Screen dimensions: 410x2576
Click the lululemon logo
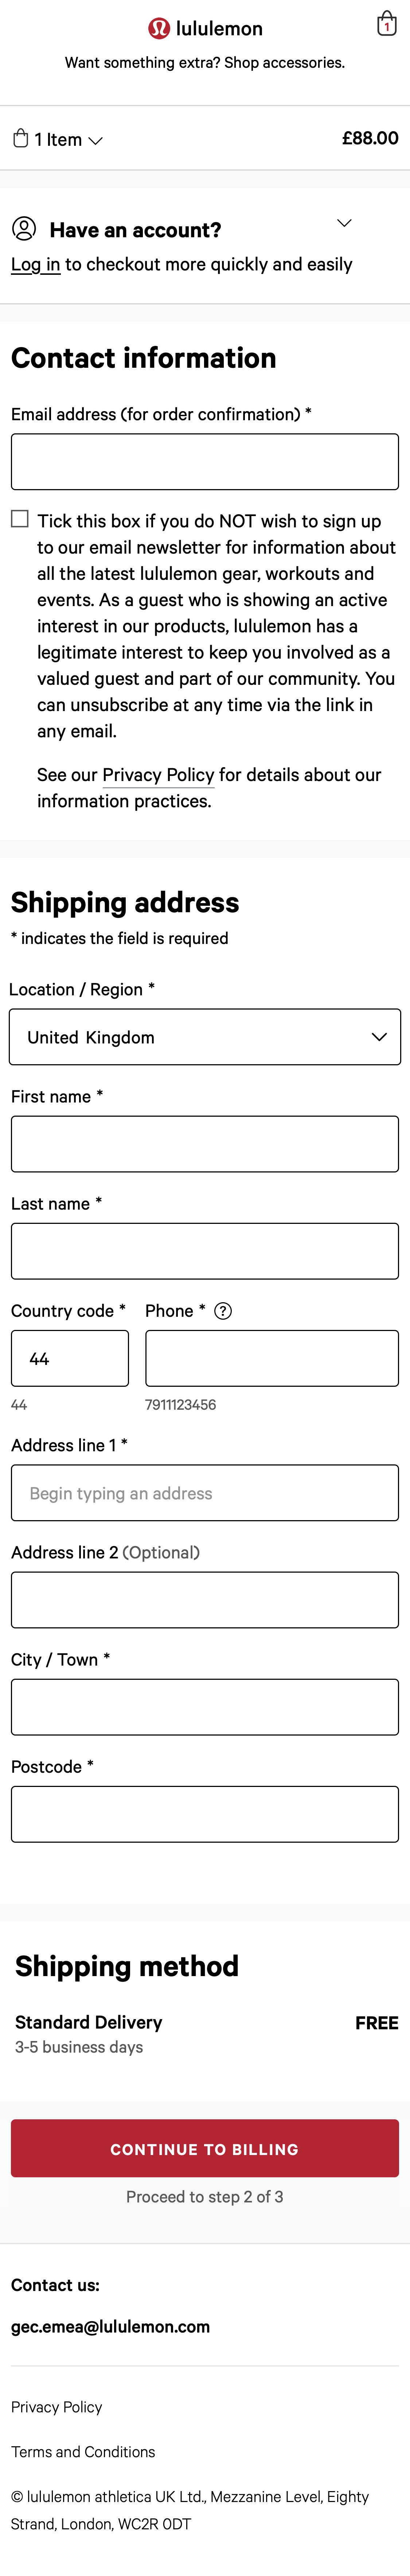(x=205, y=28)
